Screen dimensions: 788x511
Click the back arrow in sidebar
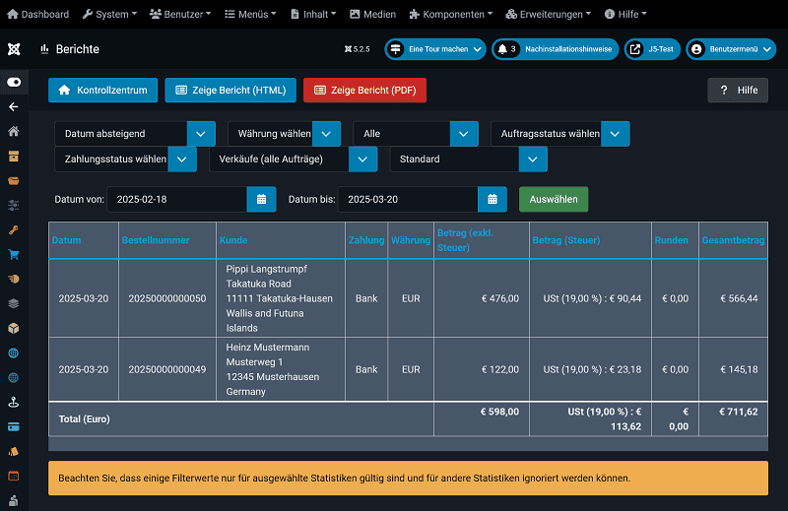(x=14, y=106)
